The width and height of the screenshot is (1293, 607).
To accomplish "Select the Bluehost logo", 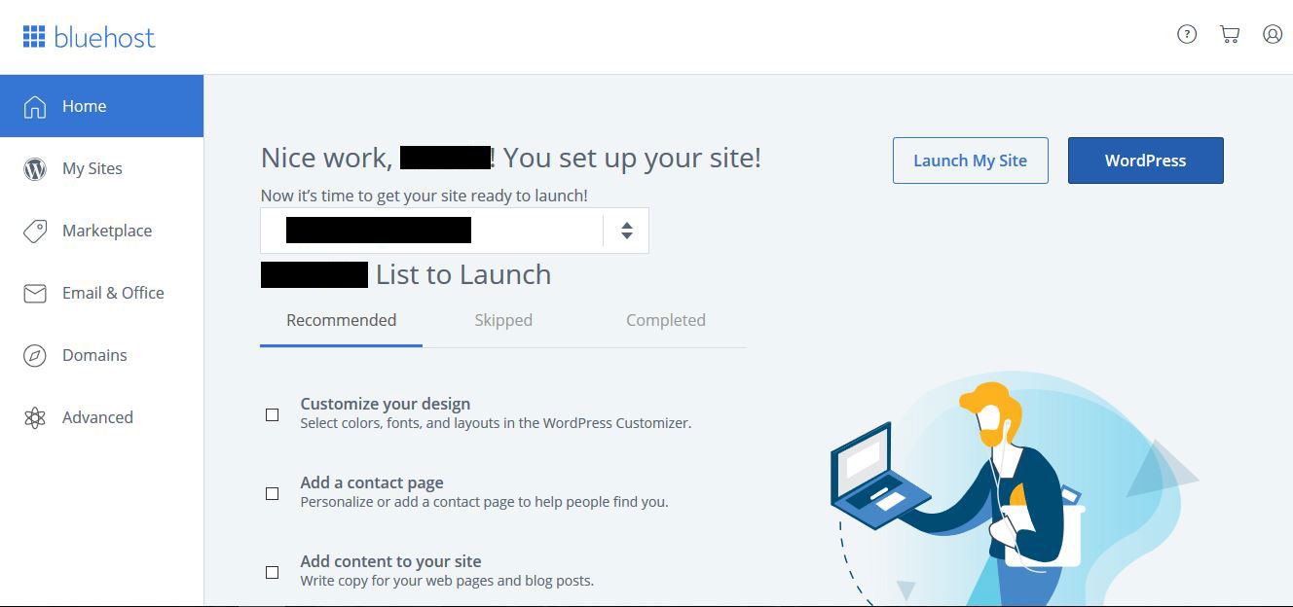I will [88, 36].
